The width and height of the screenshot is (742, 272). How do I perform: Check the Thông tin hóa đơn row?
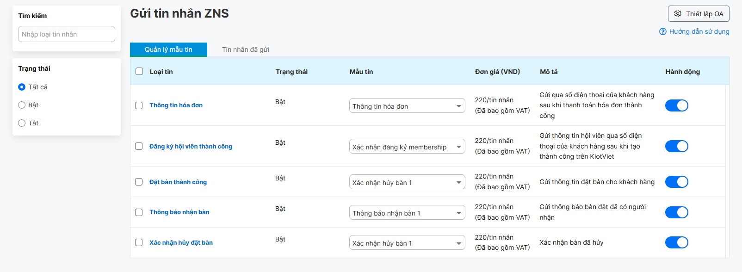click(139, 105)
